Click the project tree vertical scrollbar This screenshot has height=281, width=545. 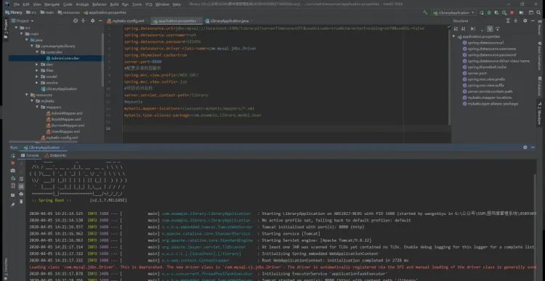point(102,60)
